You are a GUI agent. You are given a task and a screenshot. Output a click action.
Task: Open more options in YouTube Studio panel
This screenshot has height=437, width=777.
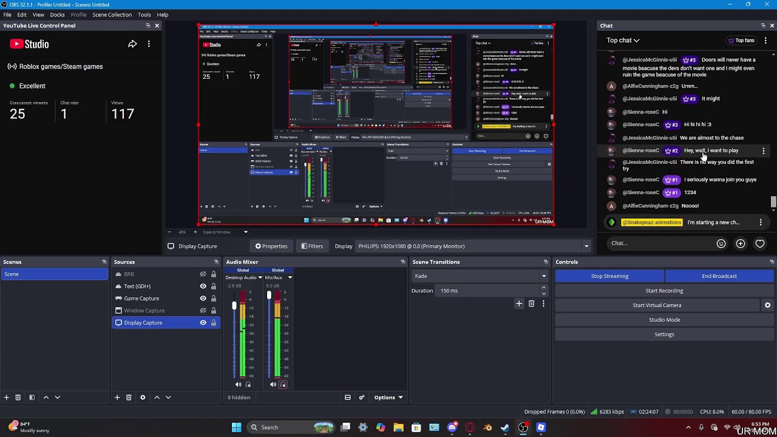click(149, 44)
